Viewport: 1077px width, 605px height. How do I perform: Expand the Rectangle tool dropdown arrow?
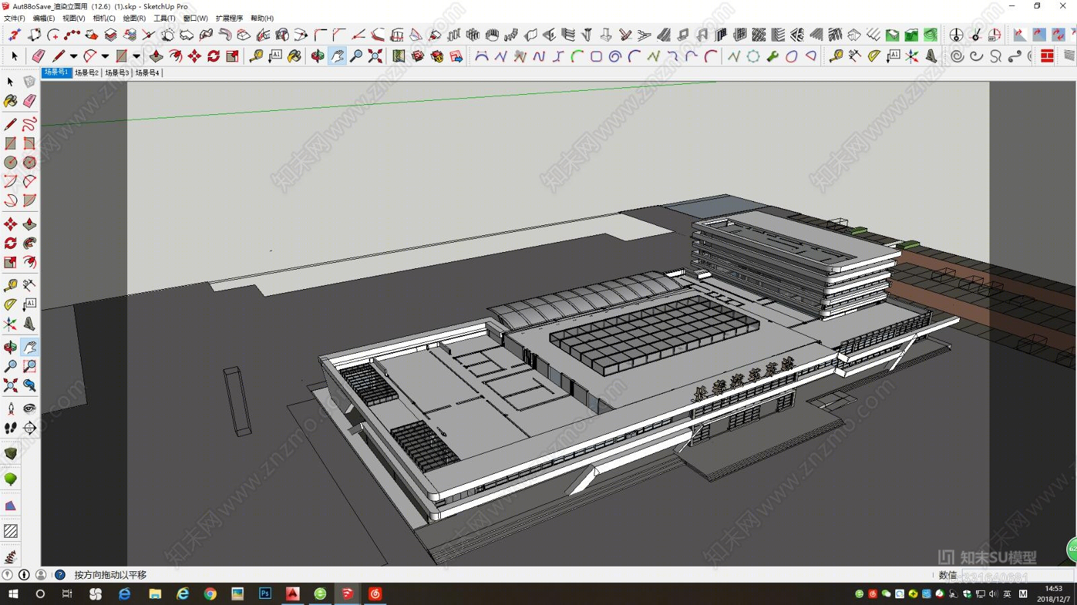pyautogui.click(x=137, y=56)
